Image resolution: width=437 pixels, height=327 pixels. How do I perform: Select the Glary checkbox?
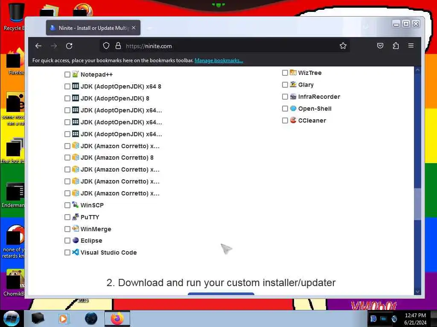point(285,85)
